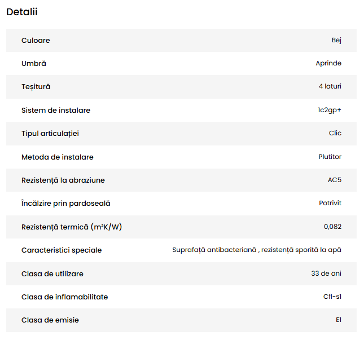Select the 0,082 thermal resistance value
Image resolution: width=364 pixels, height=340 pixels.
[332, 227]
